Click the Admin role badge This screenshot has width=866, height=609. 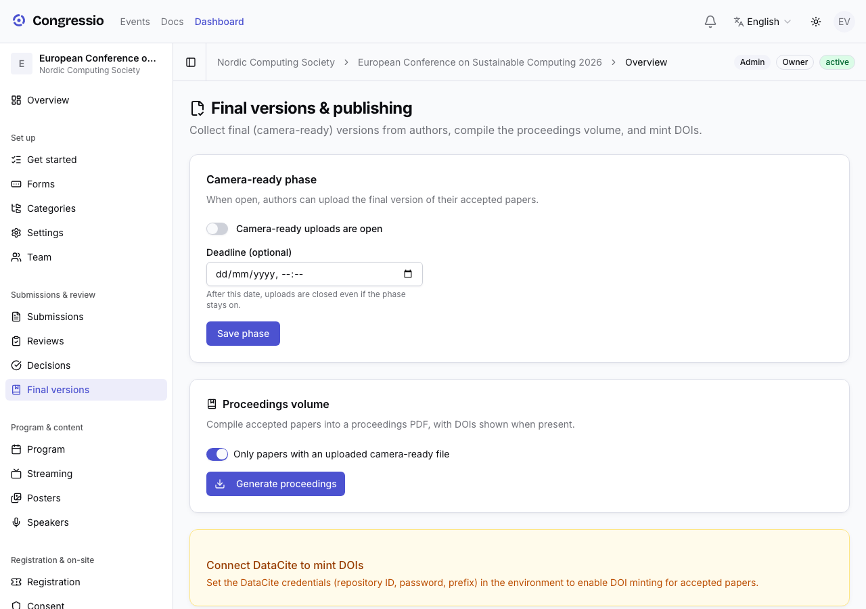[752, 62]
